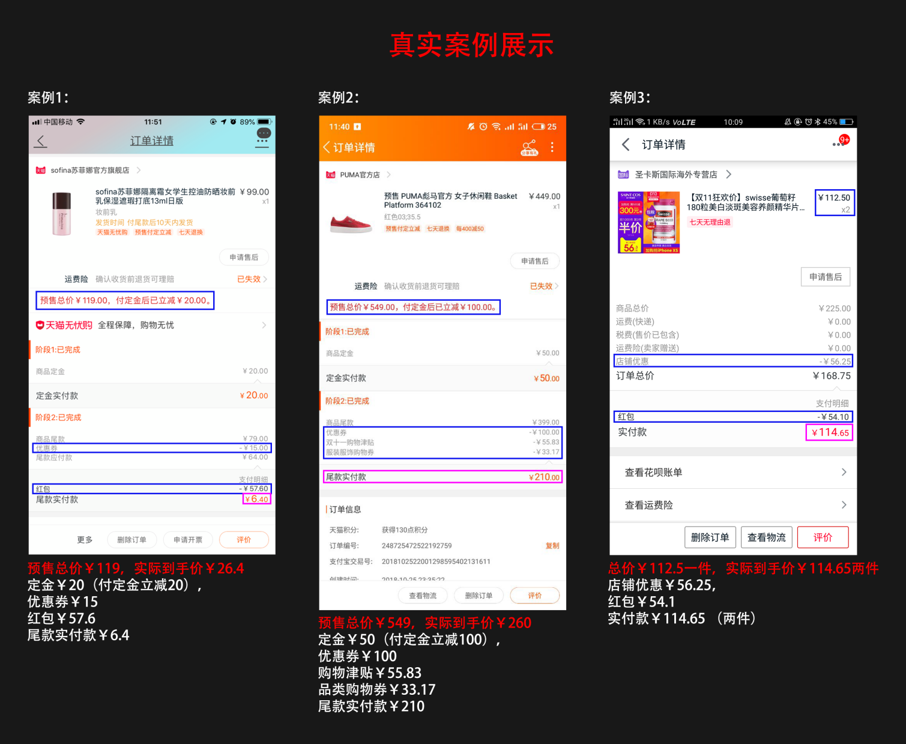The width and height of the screenshot is (906, 744).
Task: Click 复制 to copy PUMA order number
Action: (552, 546)
